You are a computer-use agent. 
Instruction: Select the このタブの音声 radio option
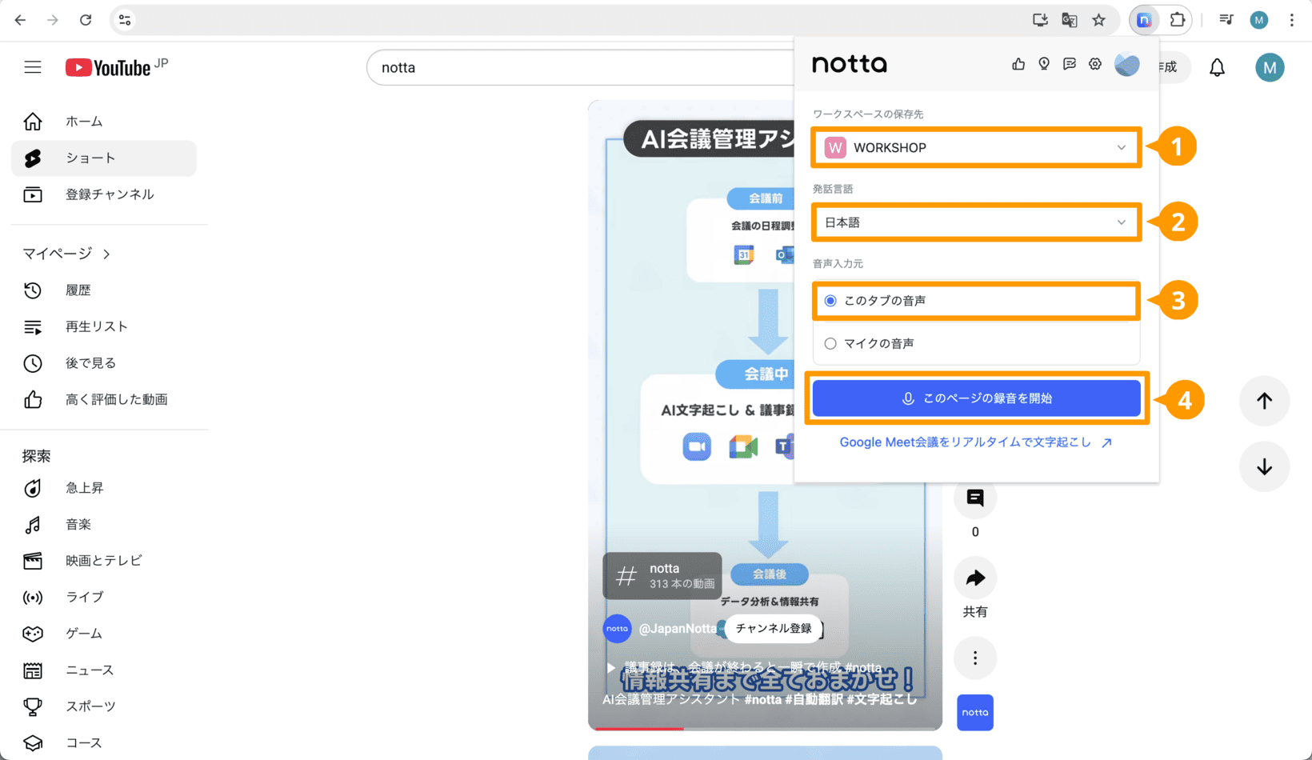[830, 301]
